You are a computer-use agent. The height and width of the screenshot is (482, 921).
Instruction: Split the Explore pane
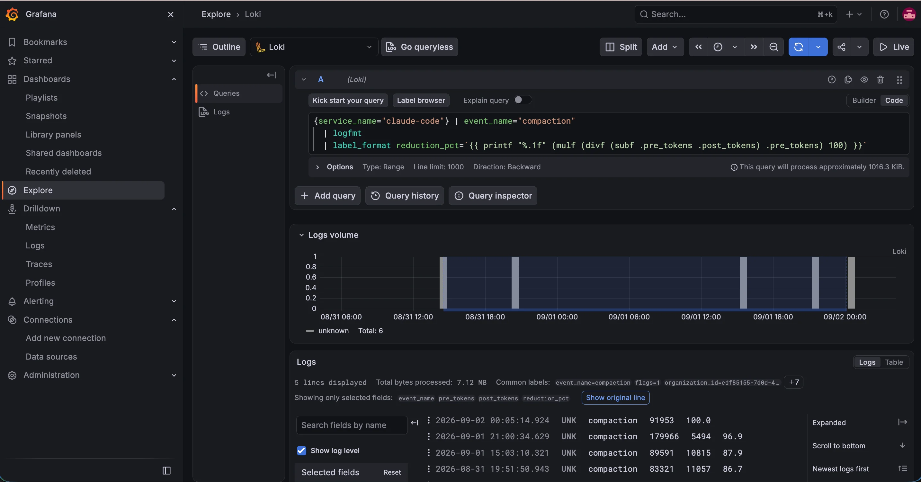pos(621,47)
